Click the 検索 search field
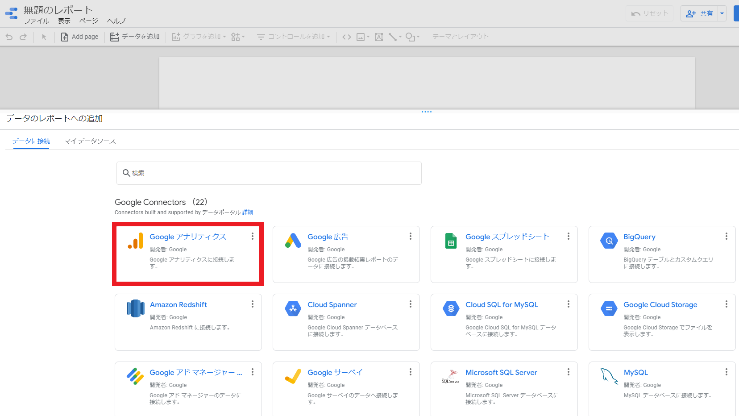 (x=269, y=173)
